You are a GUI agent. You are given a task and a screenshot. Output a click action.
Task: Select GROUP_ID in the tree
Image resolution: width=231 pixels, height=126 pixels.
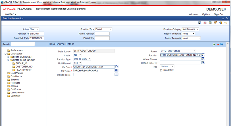[21, 64]
